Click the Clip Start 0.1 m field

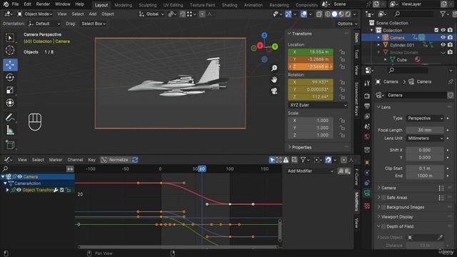pos(425,168)
